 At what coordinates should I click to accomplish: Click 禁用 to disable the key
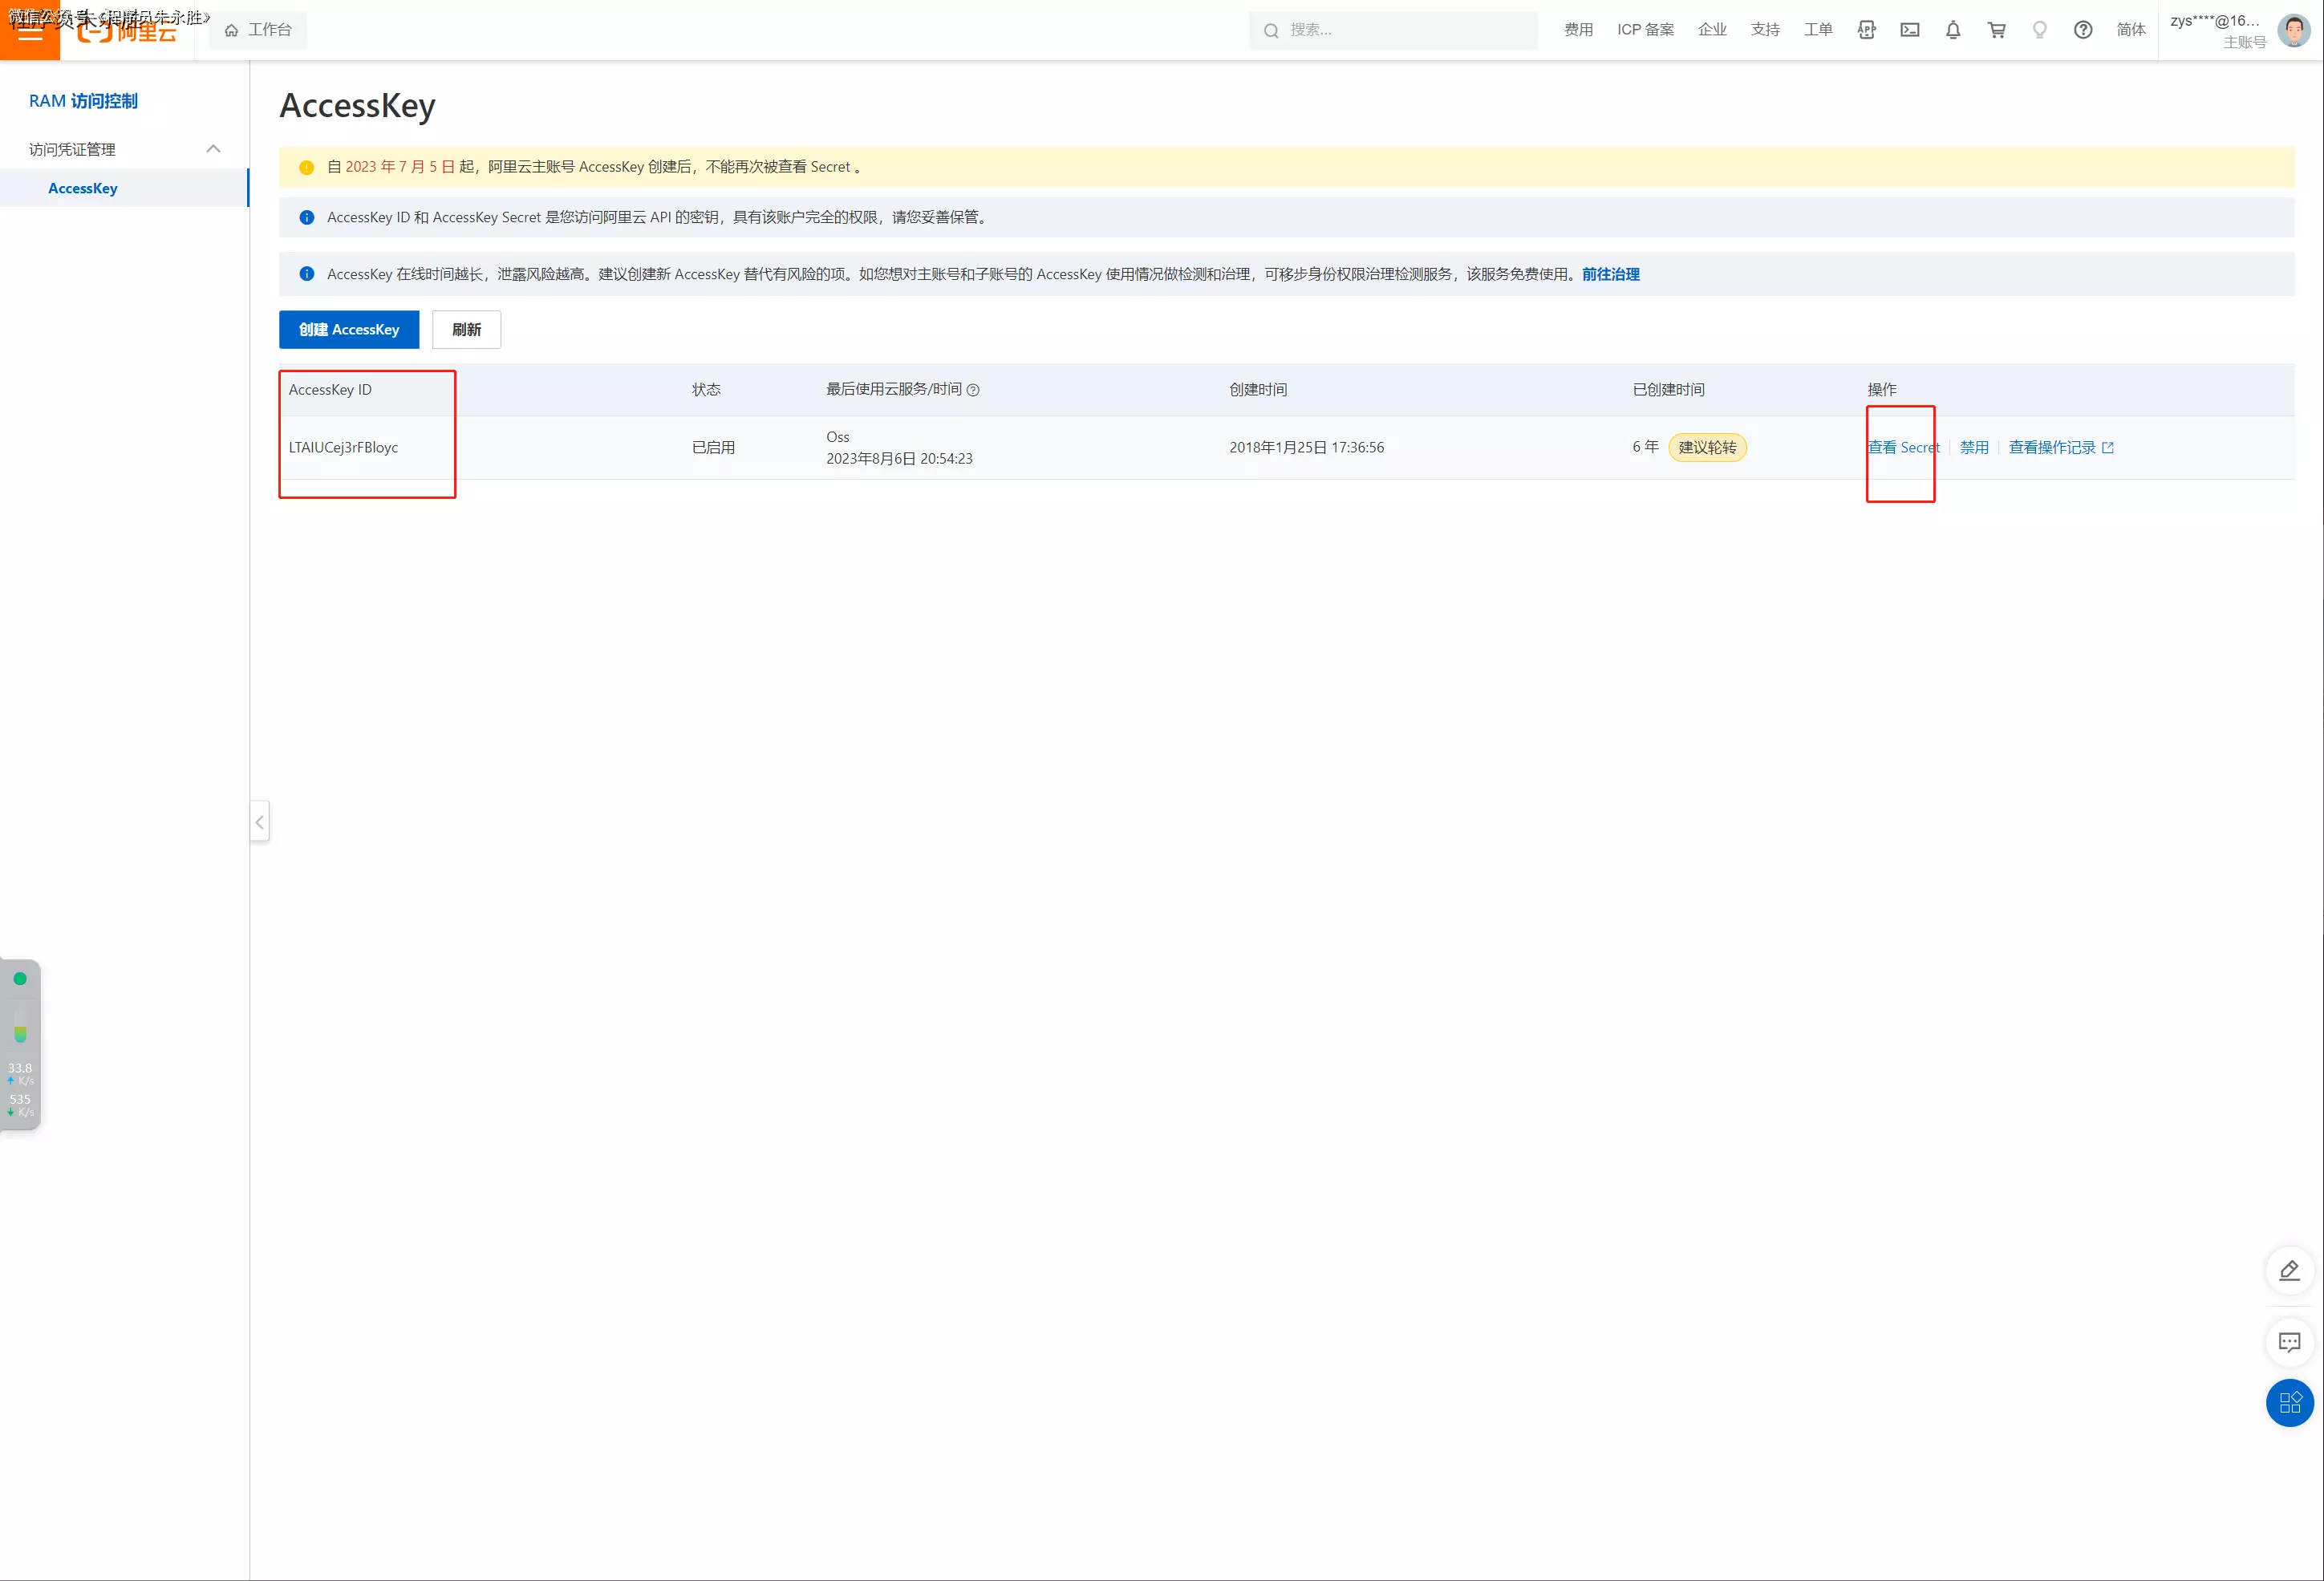[1973, 447]
